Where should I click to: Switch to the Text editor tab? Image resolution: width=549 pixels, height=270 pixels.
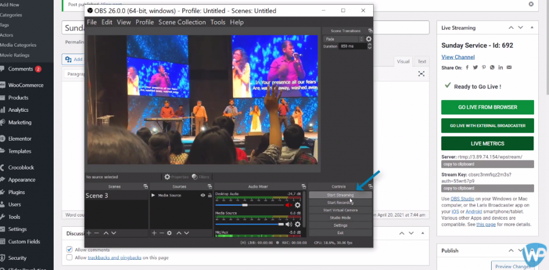422,61
